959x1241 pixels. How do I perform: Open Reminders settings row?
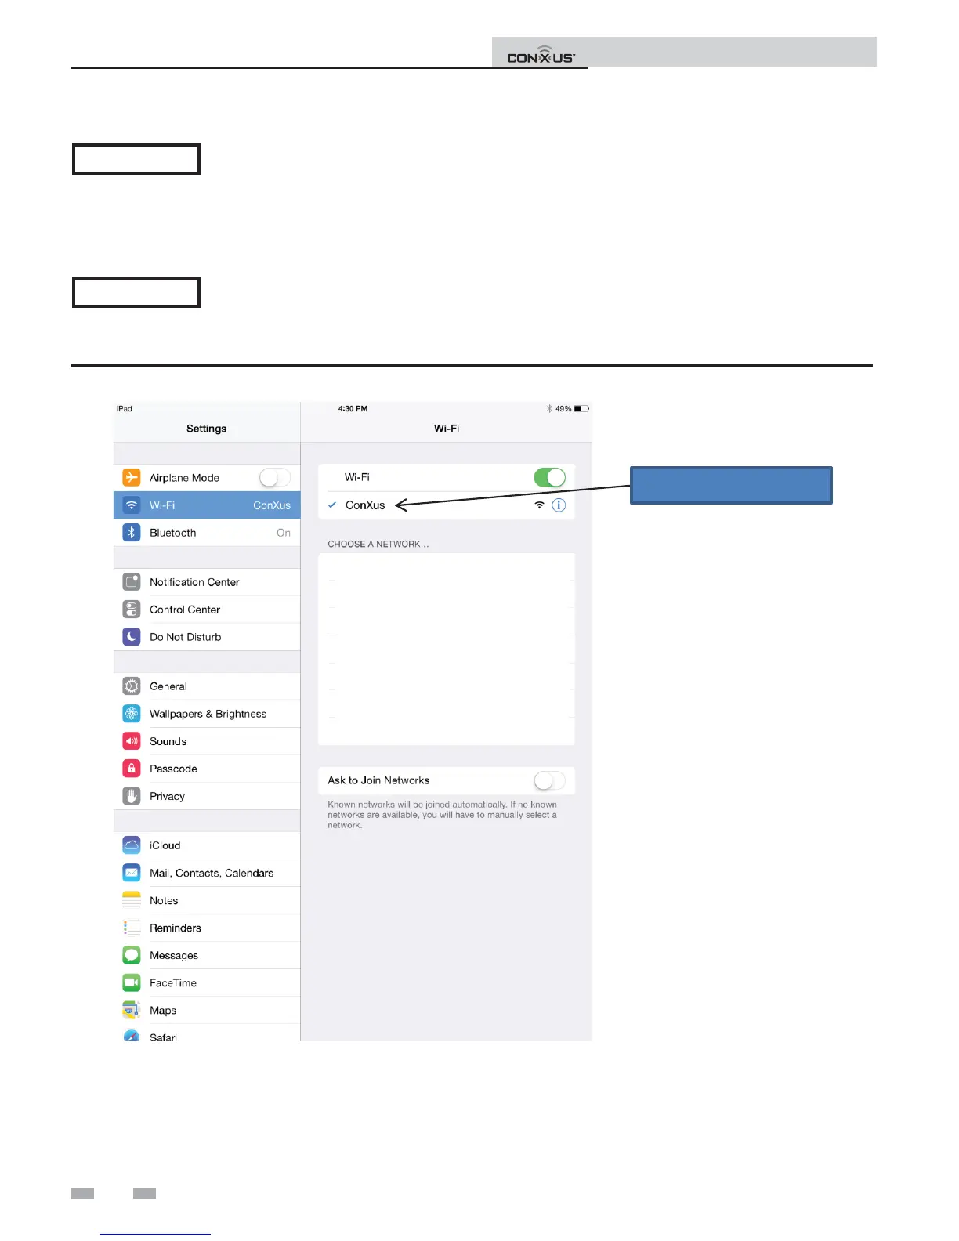pyautogui.click(x=207, y=928)
